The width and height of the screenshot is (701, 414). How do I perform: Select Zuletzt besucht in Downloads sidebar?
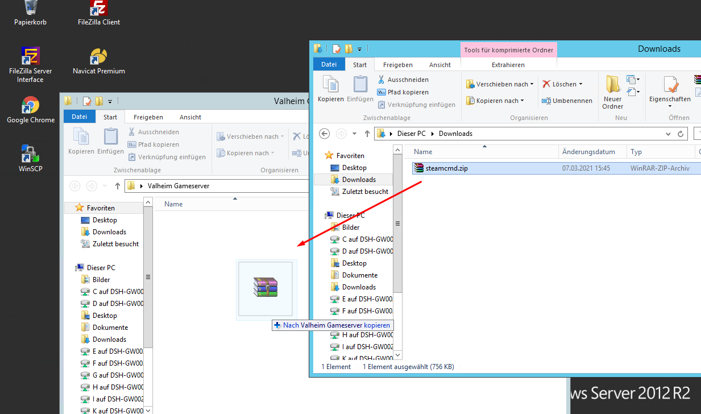365,192
